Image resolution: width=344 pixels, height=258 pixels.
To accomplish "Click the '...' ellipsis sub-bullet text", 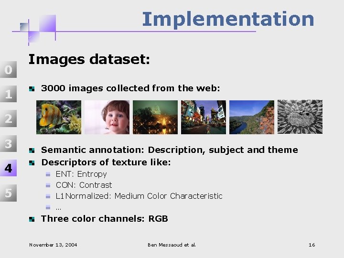I will (58, 208).
